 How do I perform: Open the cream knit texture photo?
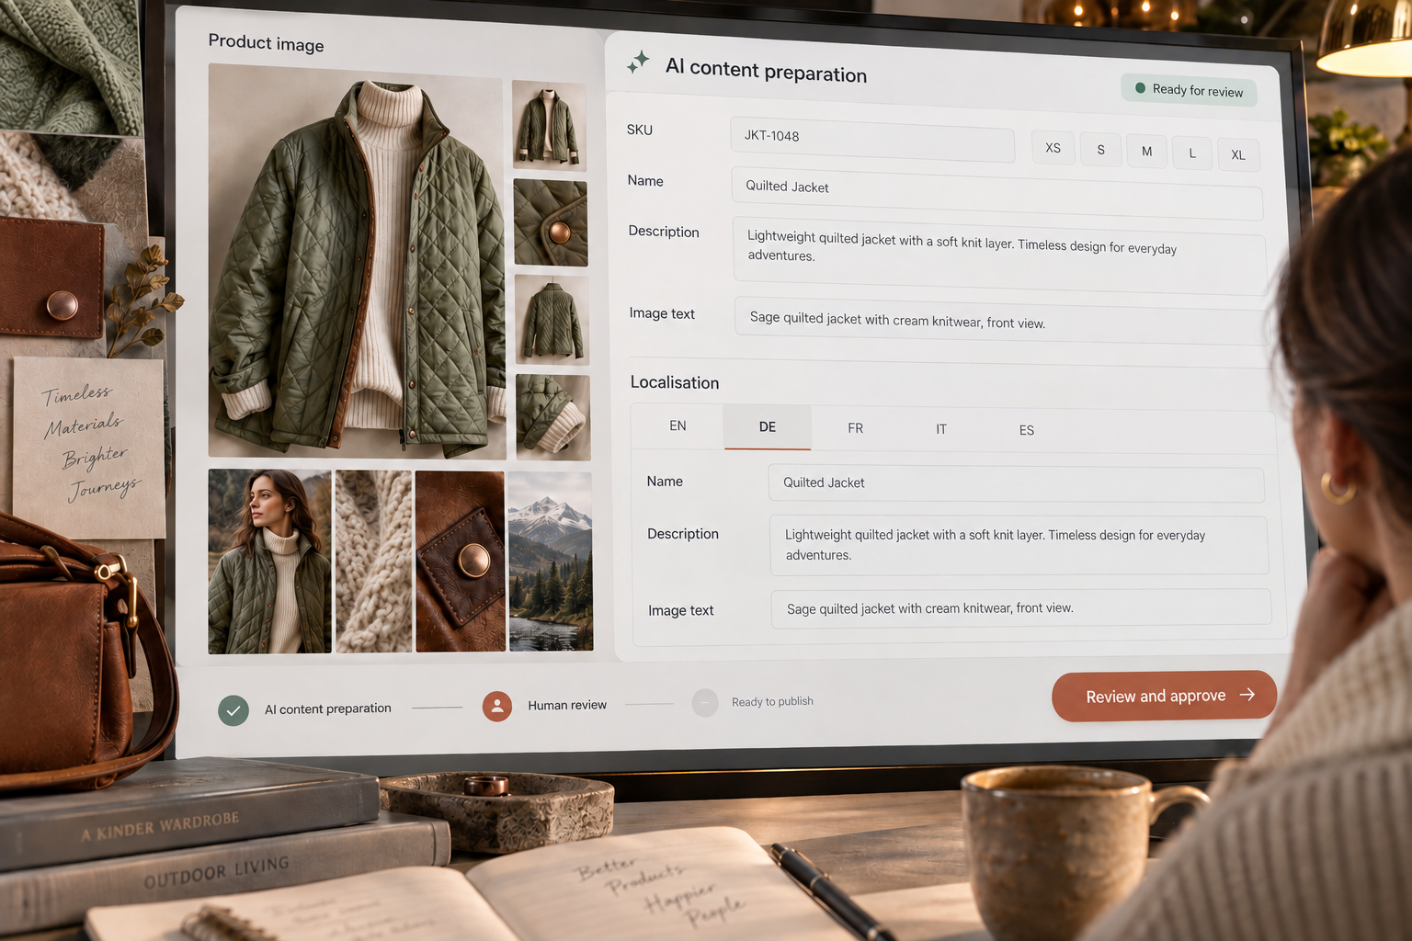[373, 561]
